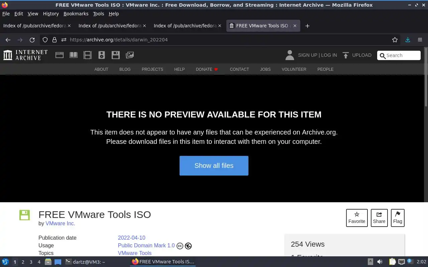Reload the page with the refresh icon
This screenshot has height=267, width=428.
(32, 40)
